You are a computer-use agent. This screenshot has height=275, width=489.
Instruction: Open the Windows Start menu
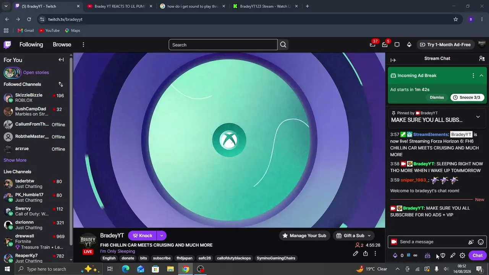point(7,269)
